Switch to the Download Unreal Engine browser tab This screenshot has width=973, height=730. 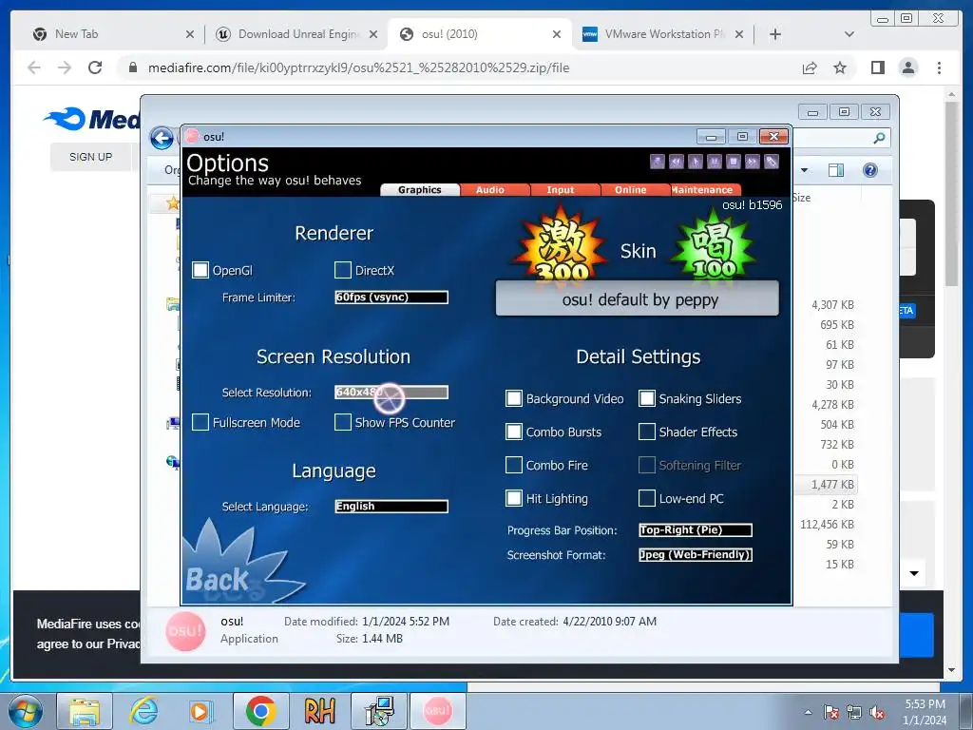tap(297, 34)
